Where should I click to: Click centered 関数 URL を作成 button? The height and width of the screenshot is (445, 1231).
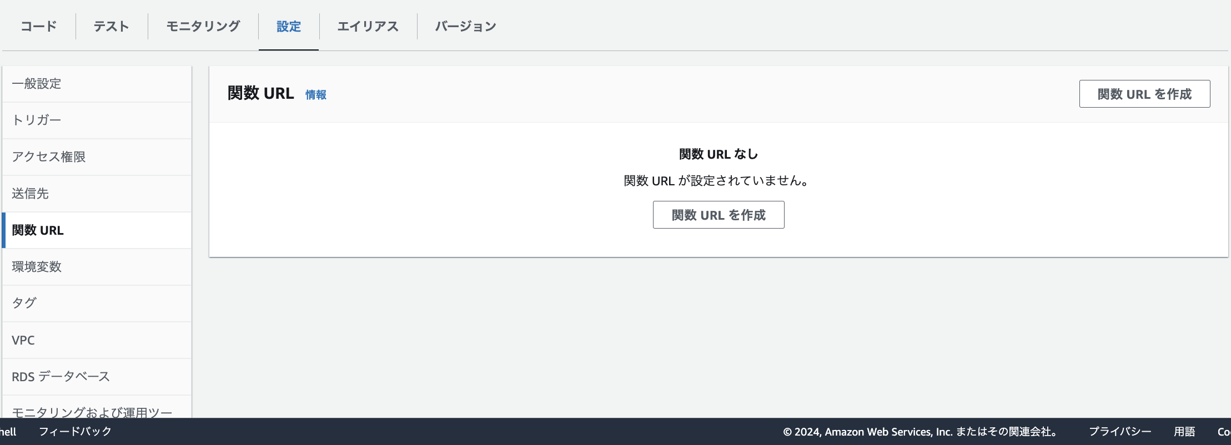718,215
